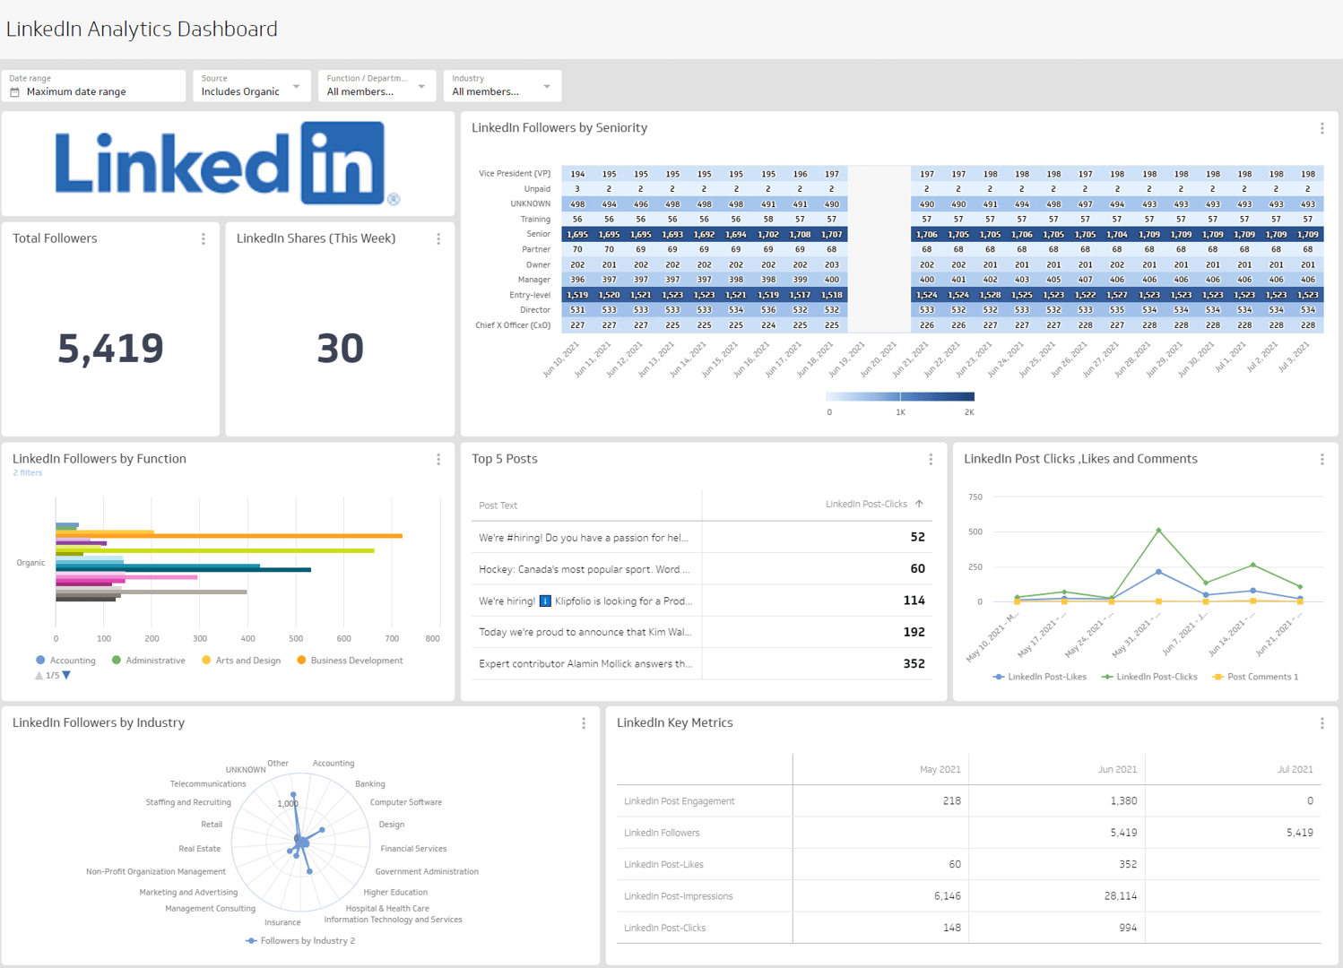
Task: Toggle Administrative legend series
Action: click(149, 661)
